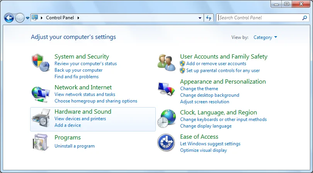Open Adjust screen resolution link
The height and width of the screenshot is (173, 313).
(x=204, y=102)
